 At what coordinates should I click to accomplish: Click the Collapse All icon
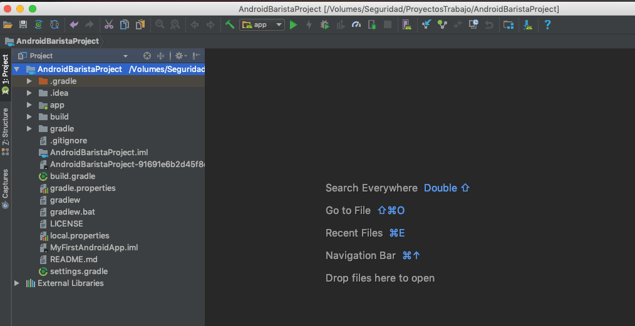(x=160, y=56)
